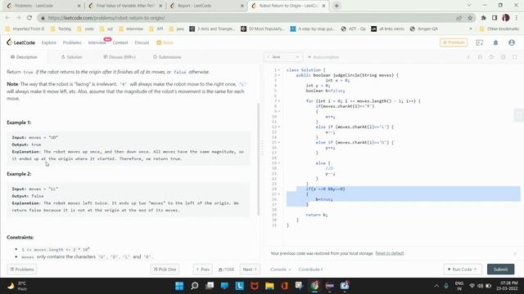Open the Chrome profile picture

(x=506, y=18)
